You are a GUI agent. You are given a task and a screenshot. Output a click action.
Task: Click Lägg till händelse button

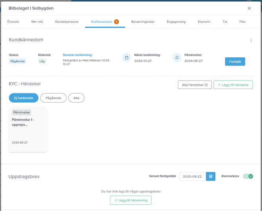click(x=233, y=85)
